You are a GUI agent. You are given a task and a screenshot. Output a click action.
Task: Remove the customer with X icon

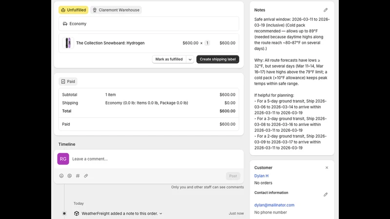pos(327,167)
